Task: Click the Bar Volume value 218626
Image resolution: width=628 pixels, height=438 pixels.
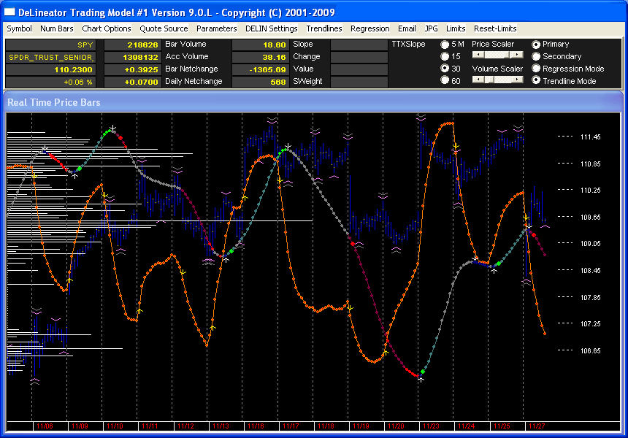Action: point(133,45)
